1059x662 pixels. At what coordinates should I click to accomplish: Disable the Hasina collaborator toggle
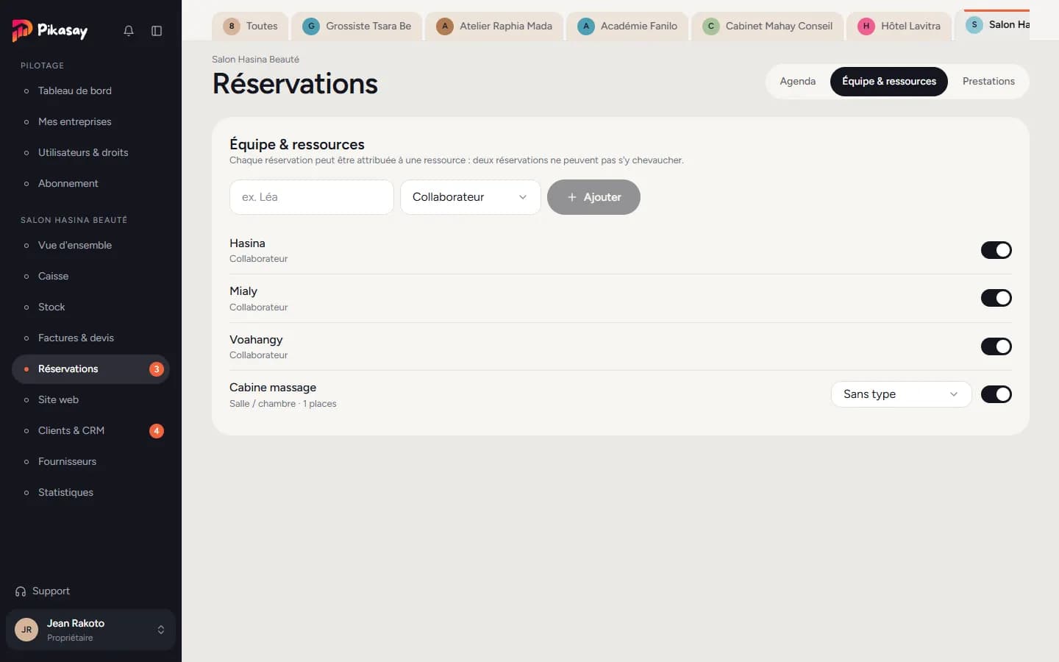[x=996, y=250]
